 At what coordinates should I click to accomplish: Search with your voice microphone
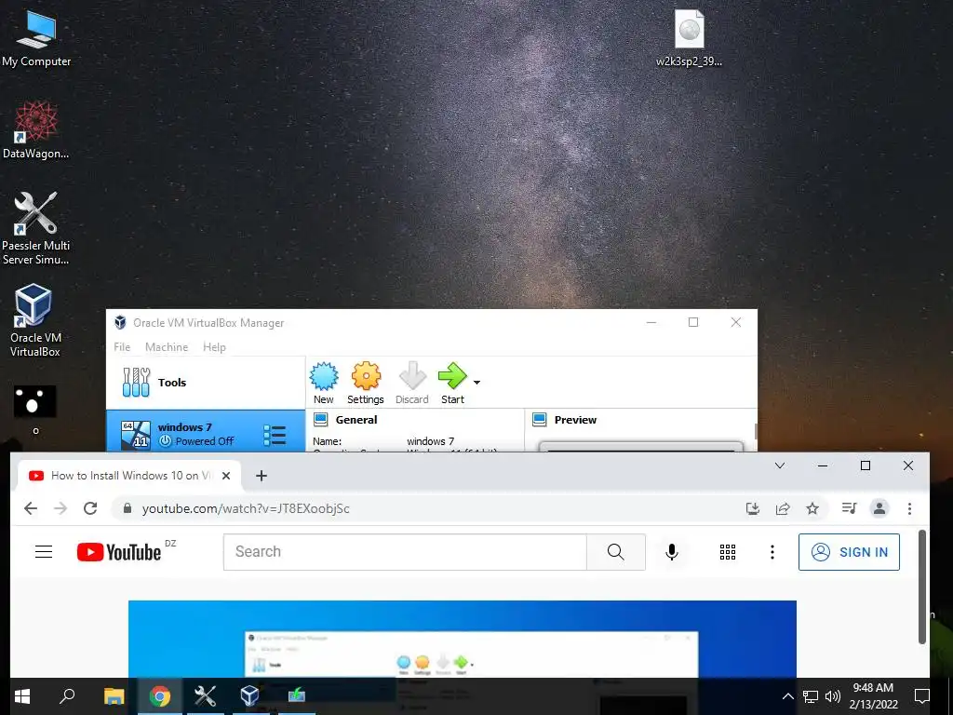(x=672, y=552)
